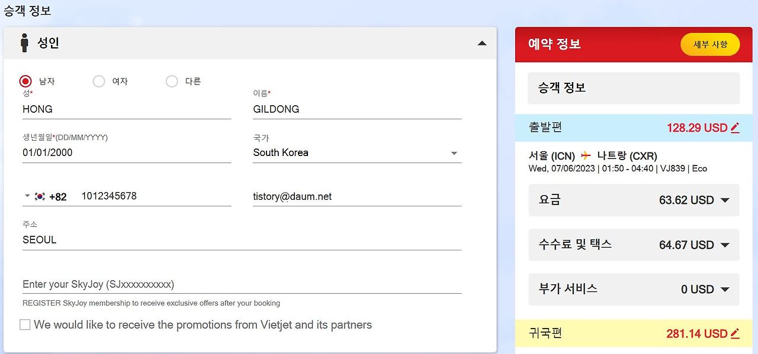Click the pencil edit icon next to 128.29 USD

coord(735,127)
